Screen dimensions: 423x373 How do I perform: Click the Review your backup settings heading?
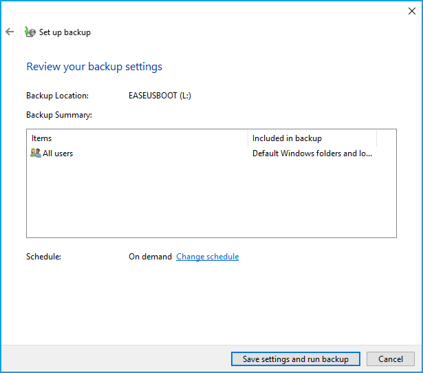pyautogui.click(x=94, y=67)
